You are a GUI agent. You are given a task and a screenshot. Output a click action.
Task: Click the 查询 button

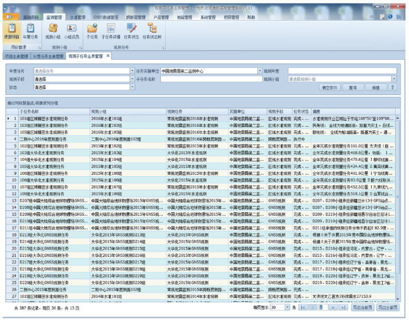pos(353,87)
